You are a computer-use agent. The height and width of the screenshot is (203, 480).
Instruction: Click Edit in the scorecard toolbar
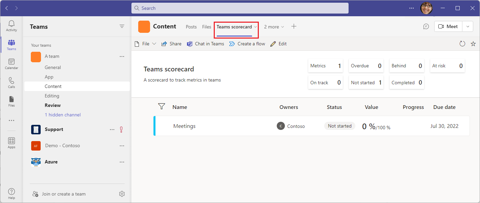click(x=278, y=44)
